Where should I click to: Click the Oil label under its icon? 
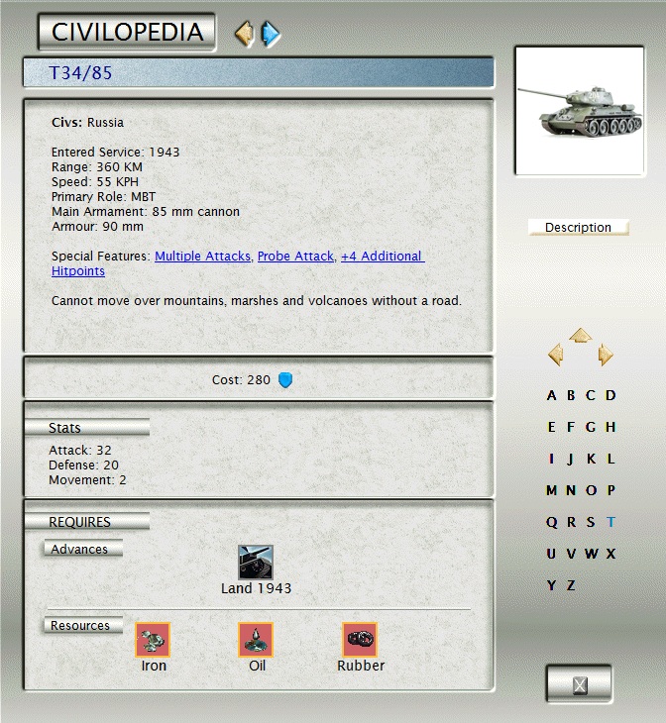tap(257, 666)
